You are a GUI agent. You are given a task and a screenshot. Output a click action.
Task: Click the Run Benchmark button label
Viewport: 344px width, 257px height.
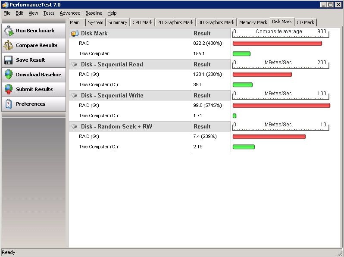35,31
